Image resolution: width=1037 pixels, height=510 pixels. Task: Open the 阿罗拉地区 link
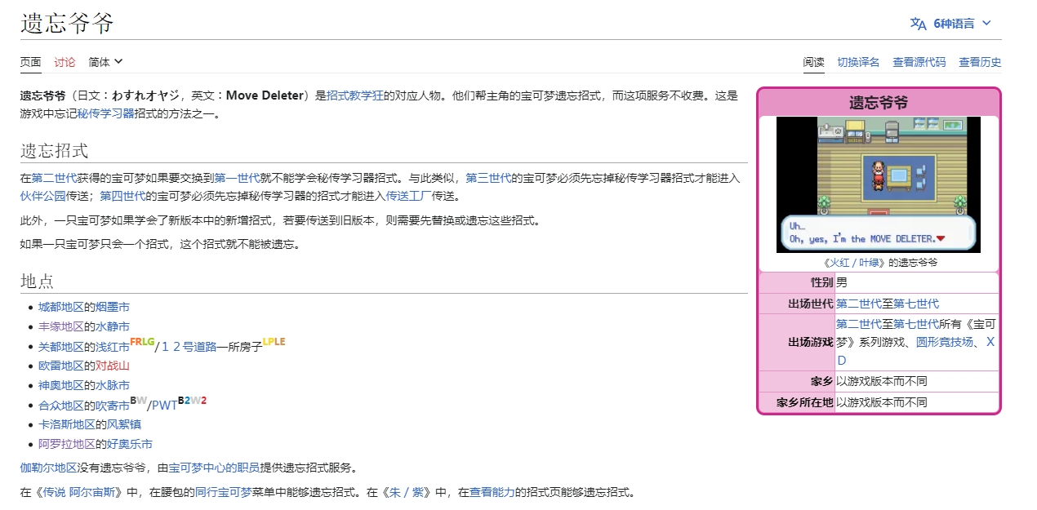(67, 444)
